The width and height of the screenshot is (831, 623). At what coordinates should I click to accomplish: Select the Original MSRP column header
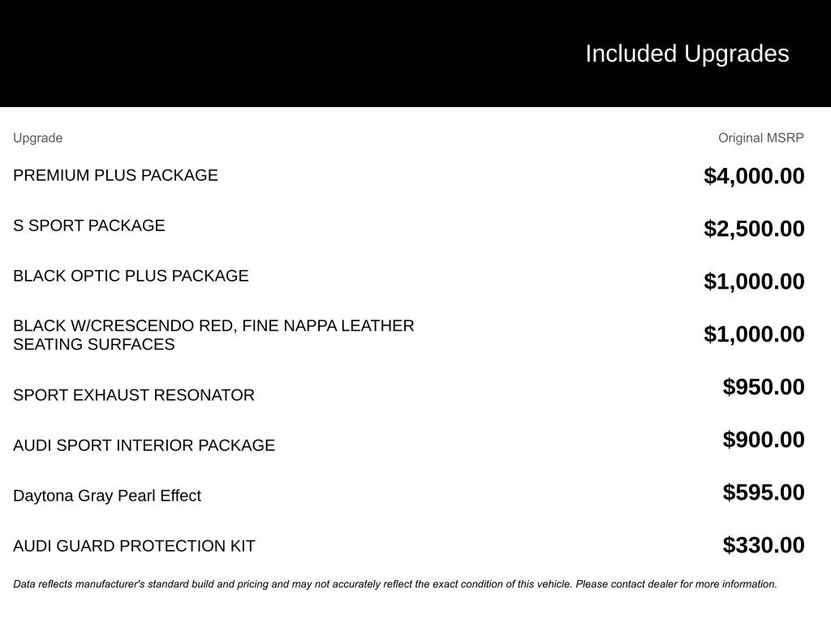[x=760, y=138]
